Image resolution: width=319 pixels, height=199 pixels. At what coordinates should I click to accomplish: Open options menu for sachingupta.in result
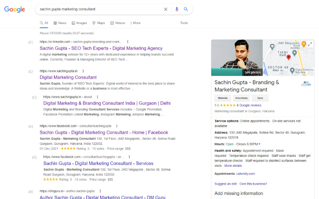click(83, 71)
